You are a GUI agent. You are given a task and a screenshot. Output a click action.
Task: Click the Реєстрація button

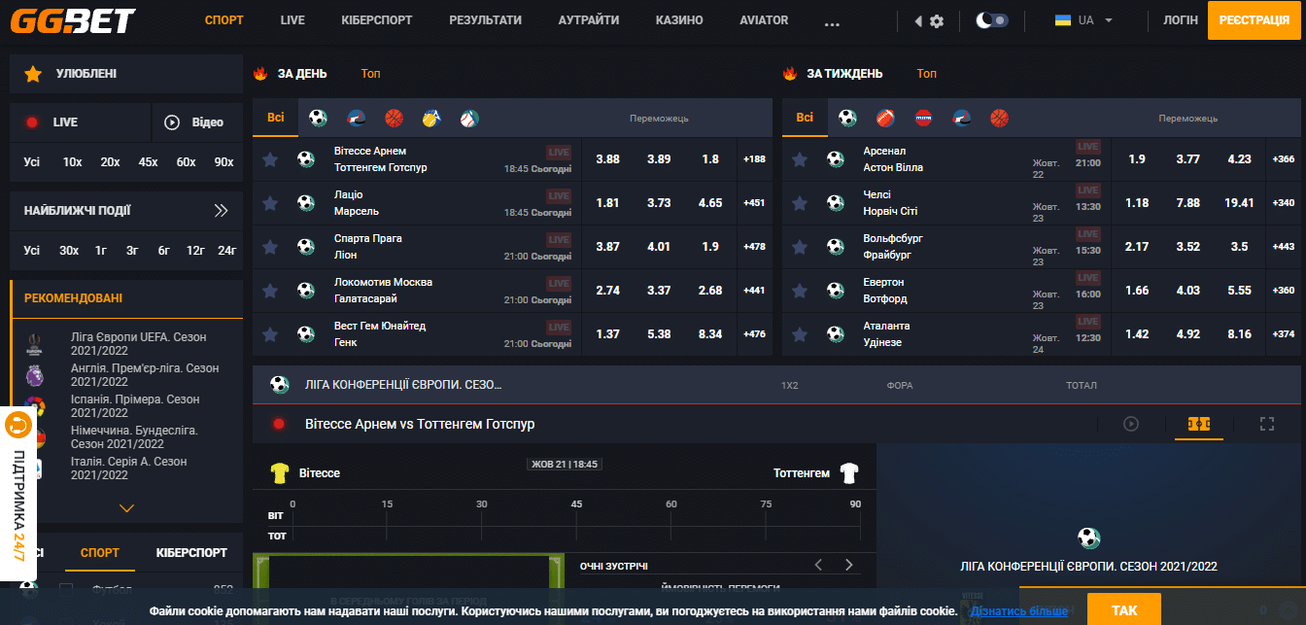pos(1254,20)
